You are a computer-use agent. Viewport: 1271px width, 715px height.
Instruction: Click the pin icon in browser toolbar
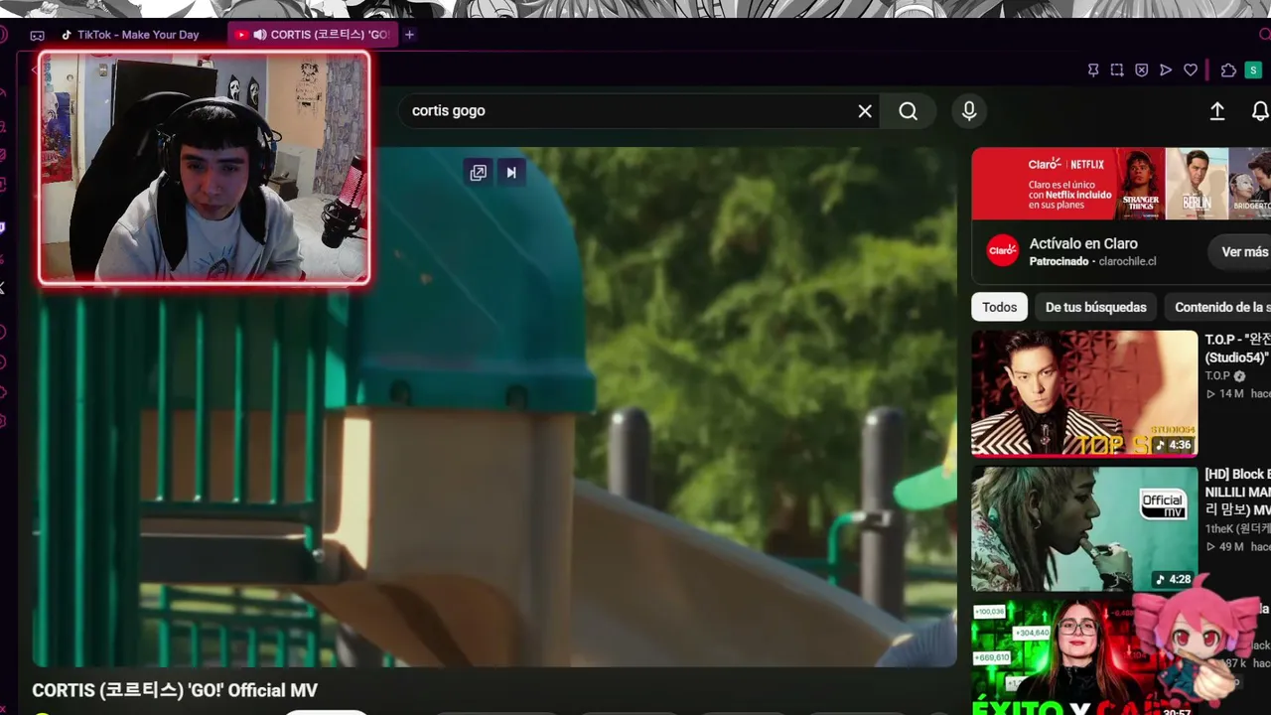tap(1093, 71)
